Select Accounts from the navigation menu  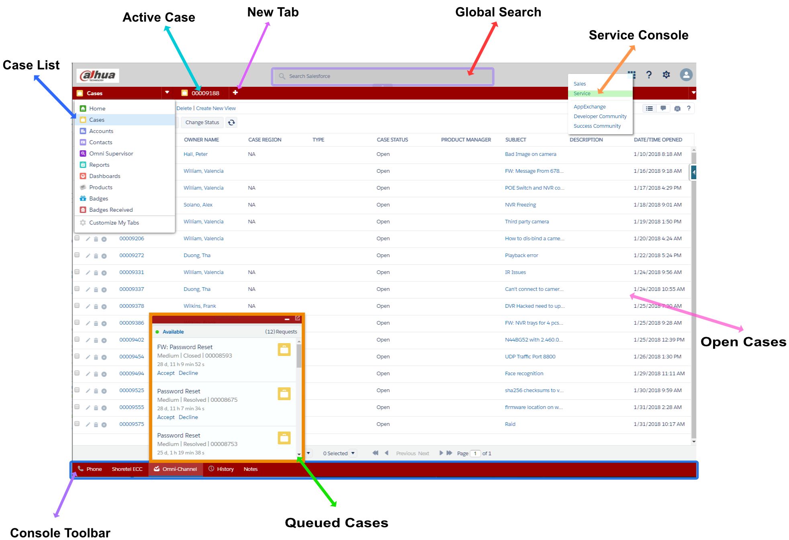pyautogui.click(x=101, y=131)
